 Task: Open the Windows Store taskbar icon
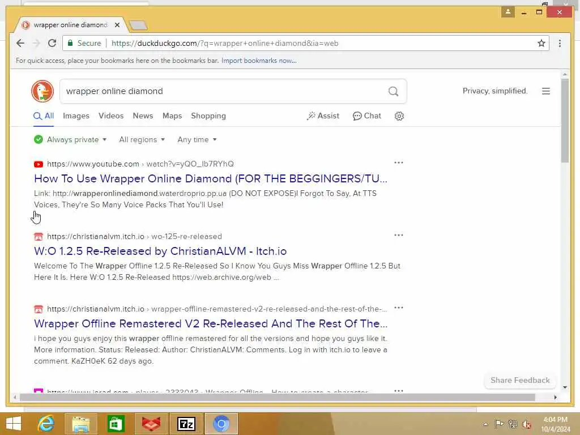pos(116,424)
